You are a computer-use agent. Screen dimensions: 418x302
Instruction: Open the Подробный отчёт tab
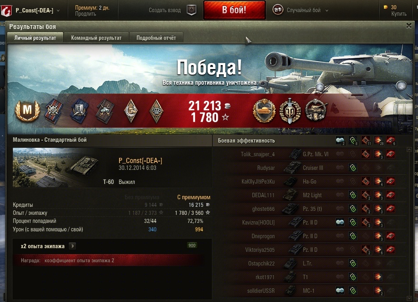156,38
